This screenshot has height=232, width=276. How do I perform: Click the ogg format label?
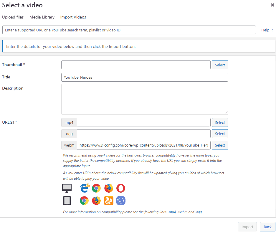(69, 134)
